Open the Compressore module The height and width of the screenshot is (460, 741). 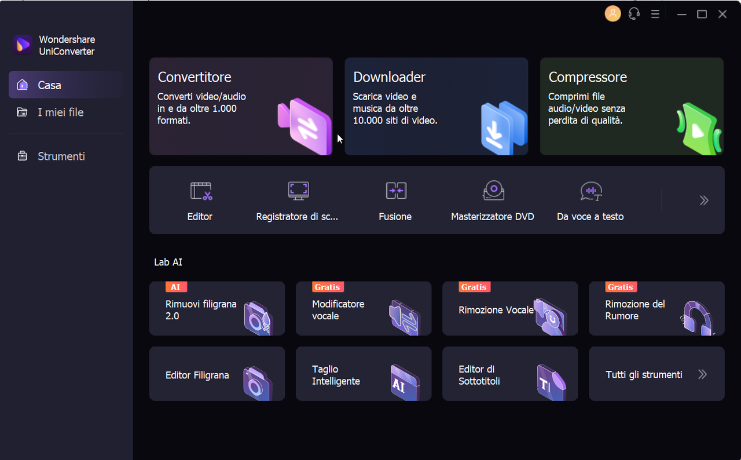coord(631,106)
